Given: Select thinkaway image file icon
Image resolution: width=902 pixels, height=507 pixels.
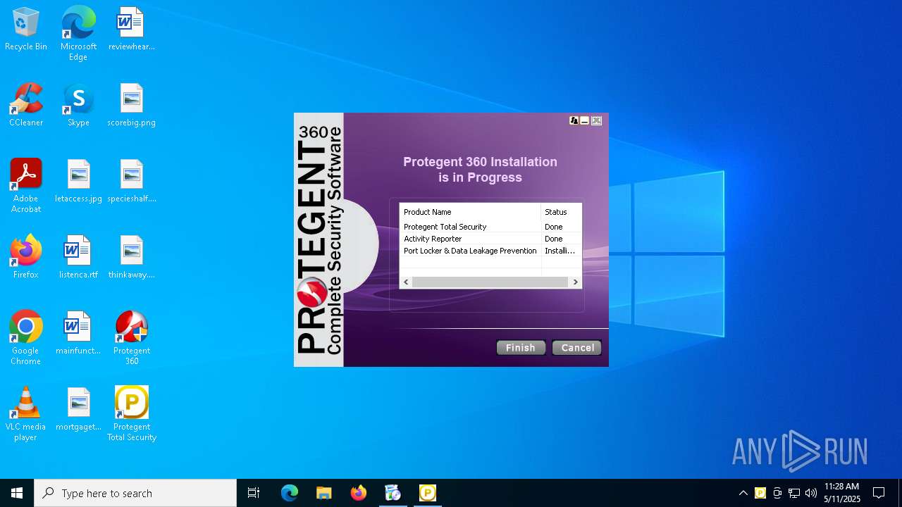Looking at the screenshot, I should tap(131, 258).
